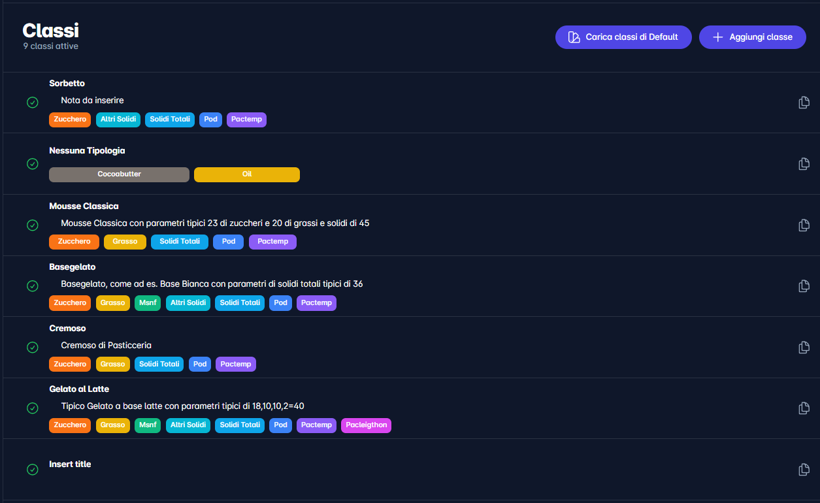
Task: Click copy icon in Mousse Classica row
Action: [x=804, y=225]
